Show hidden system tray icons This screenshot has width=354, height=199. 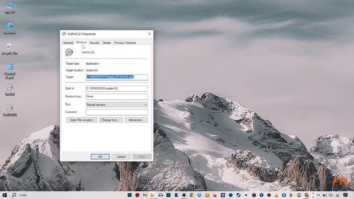click(319, 195)
